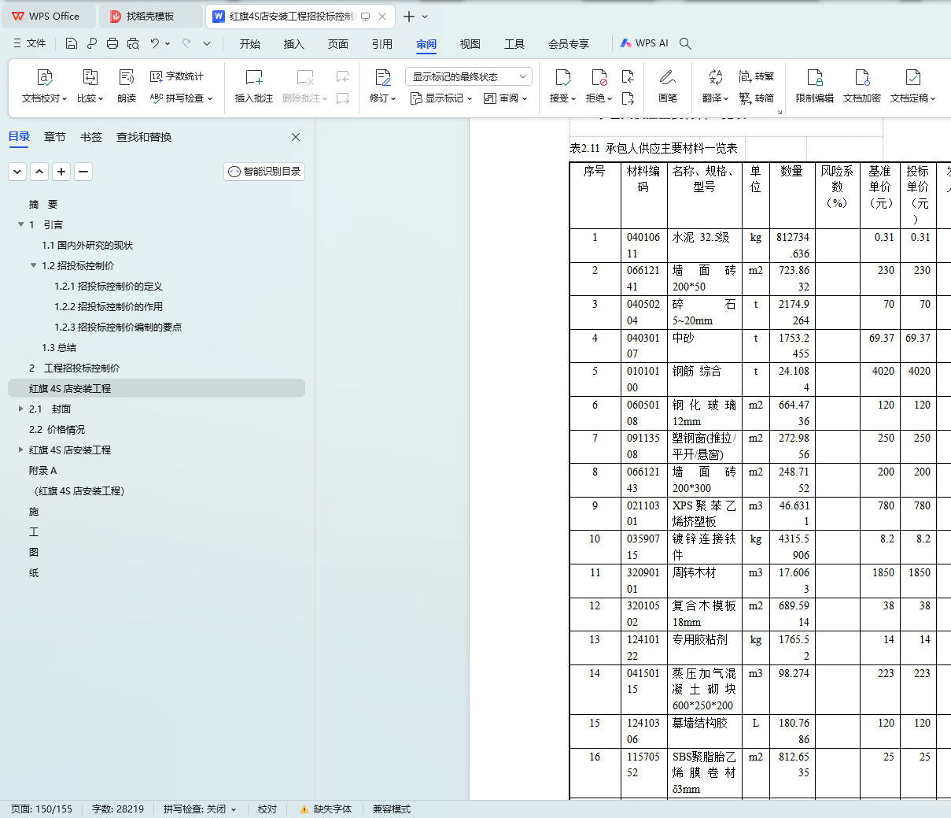Click outline expand-down button
Image resolution: width=951 pixels, height=818 pixels.
[x=17, y=172]
